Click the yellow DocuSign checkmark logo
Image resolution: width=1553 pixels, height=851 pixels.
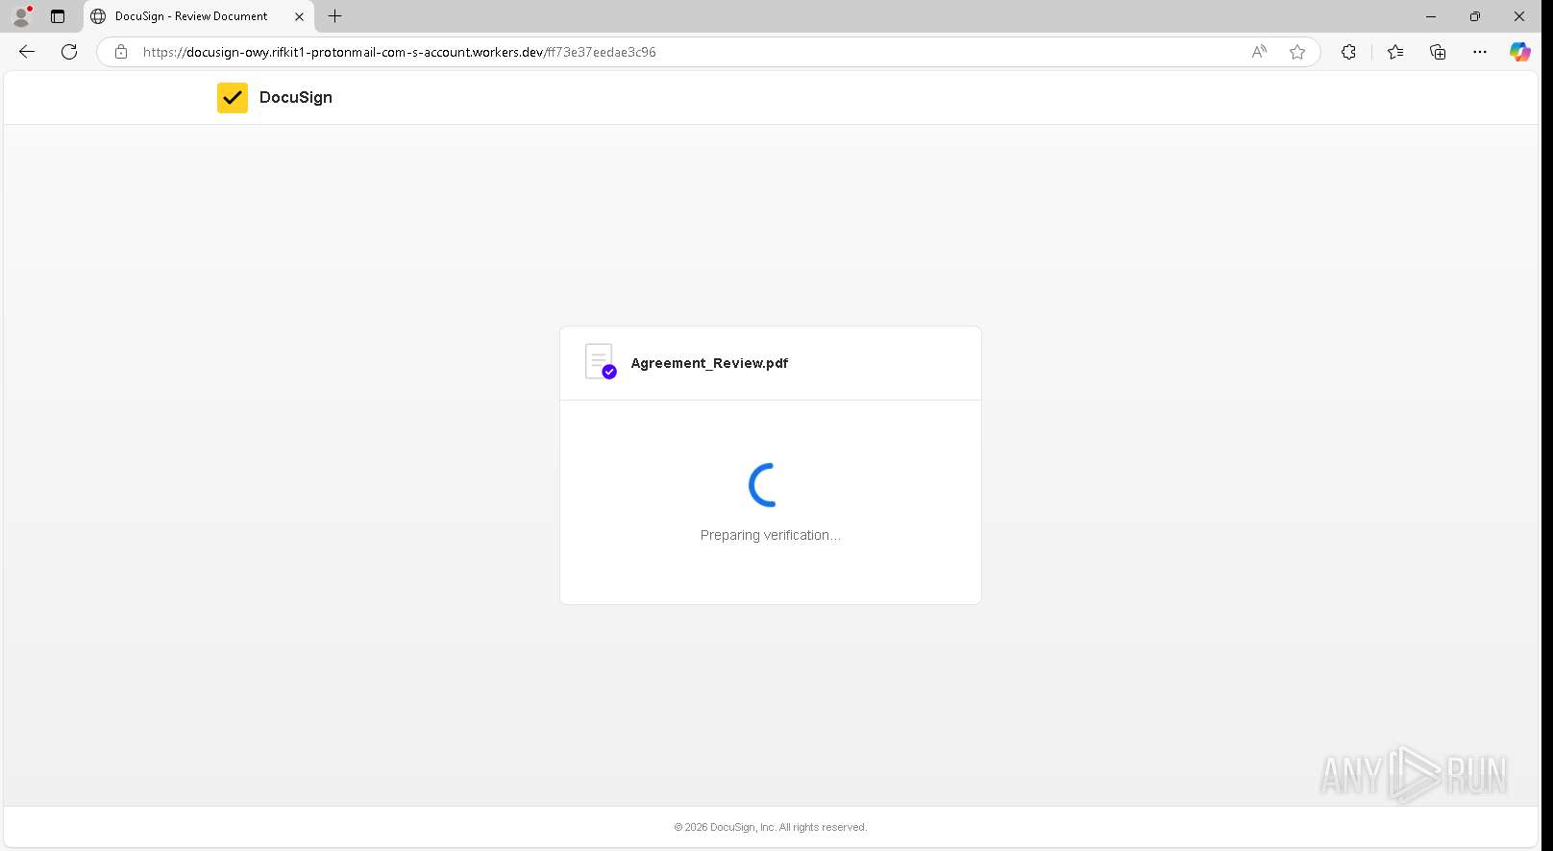(x=233, y=98)
